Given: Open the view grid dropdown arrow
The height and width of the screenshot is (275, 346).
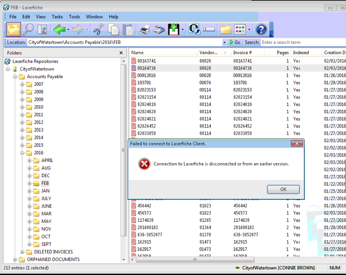Looking at the screenshot, I should (x=249, y=29).
